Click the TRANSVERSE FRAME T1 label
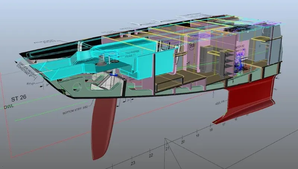This screenshot has height=169, width=298. pos(132,53)
